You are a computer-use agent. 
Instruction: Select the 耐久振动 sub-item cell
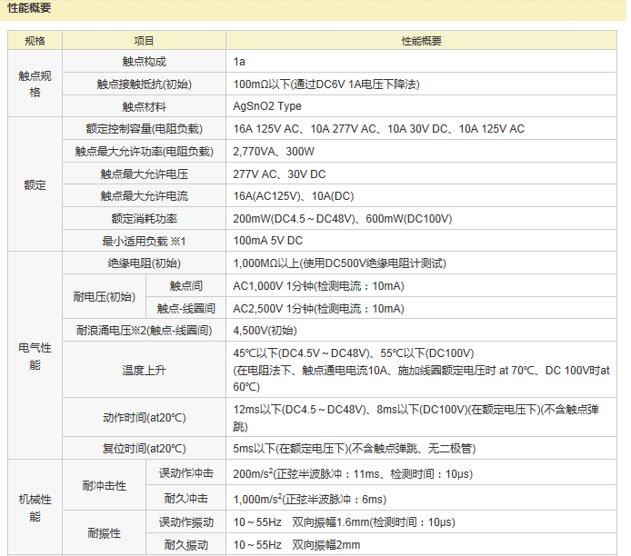click(185, 545)
